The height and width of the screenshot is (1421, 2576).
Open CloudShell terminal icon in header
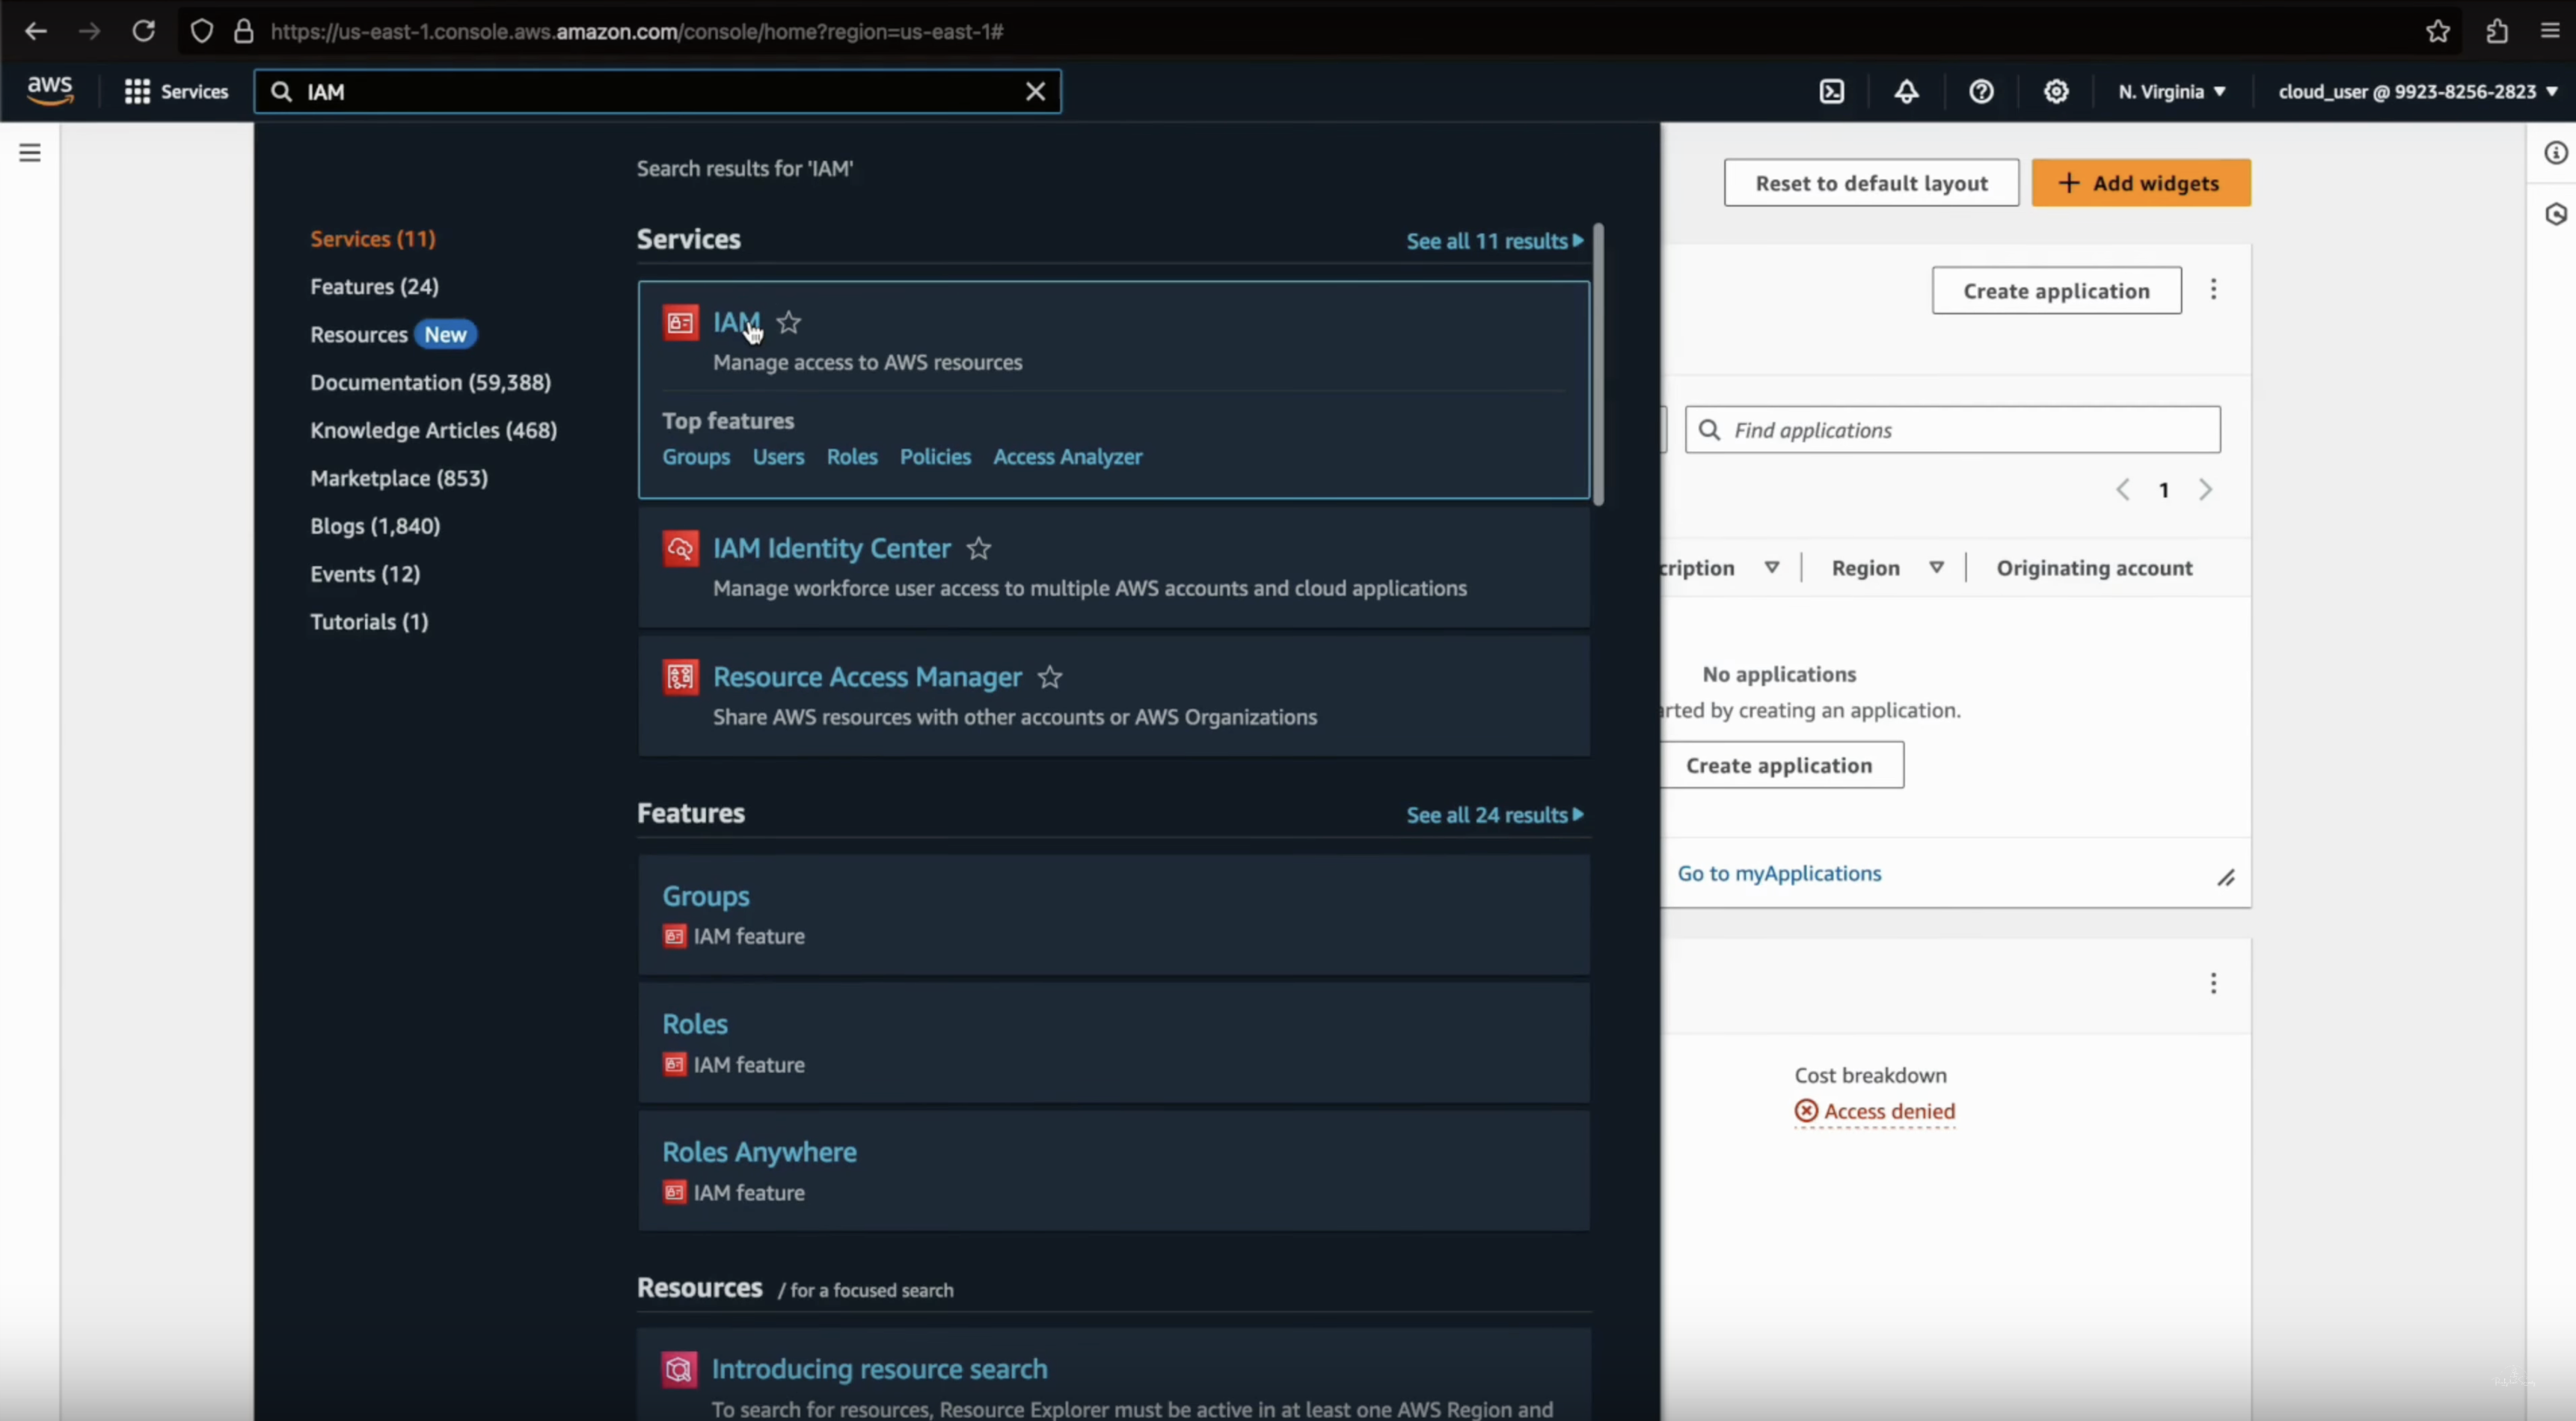coord(1831,91)
